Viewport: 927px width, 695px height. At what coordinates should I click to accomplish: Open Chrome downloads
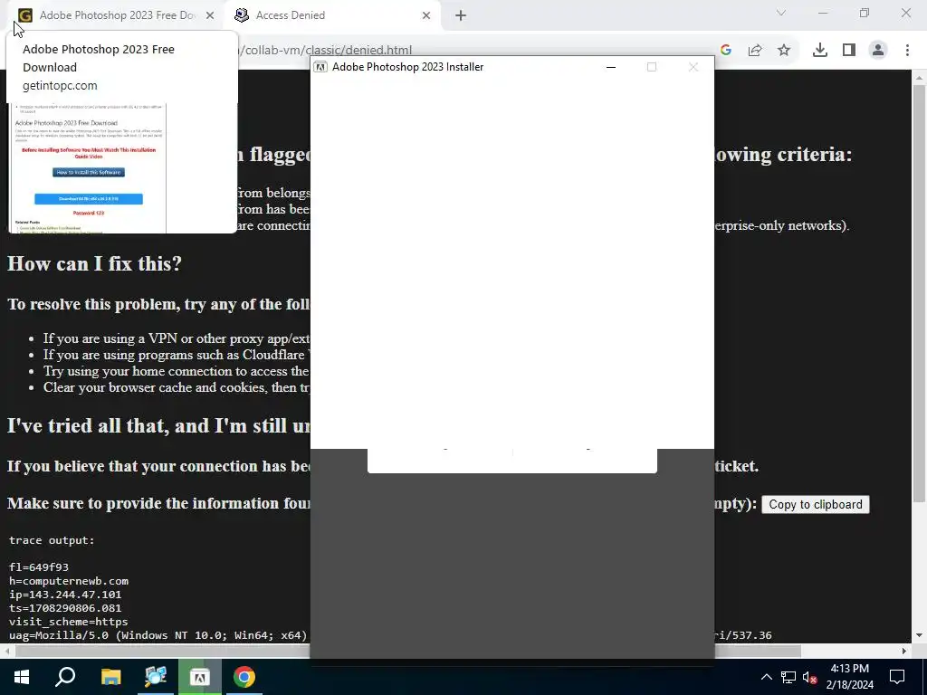click(820, 51)
